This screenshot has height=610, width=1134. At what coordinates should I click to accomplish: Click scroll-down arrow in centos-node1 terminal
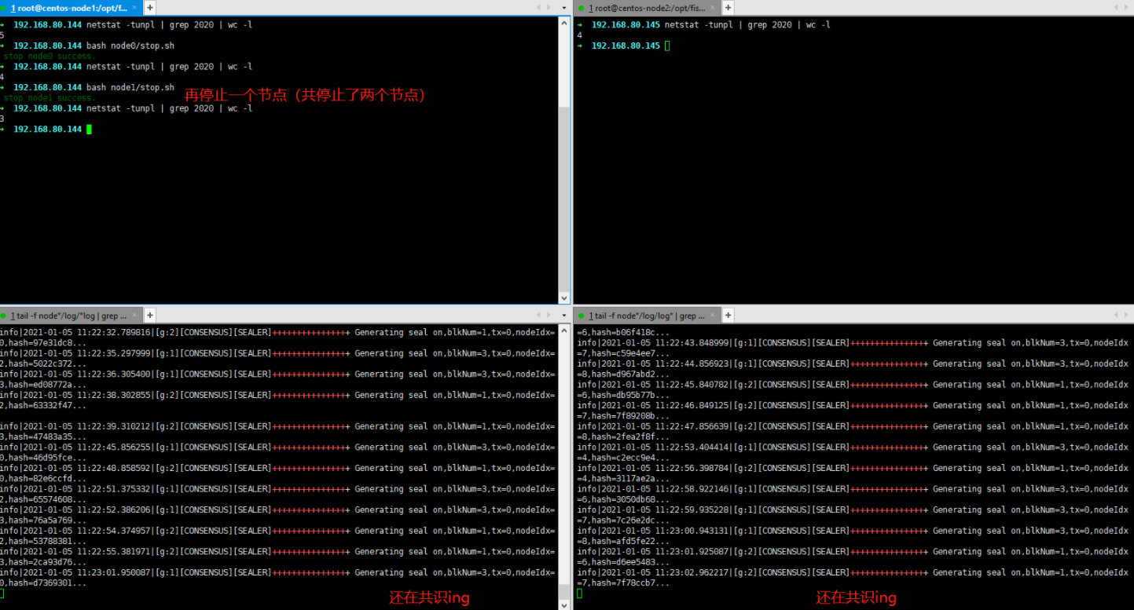coord(564,298)
